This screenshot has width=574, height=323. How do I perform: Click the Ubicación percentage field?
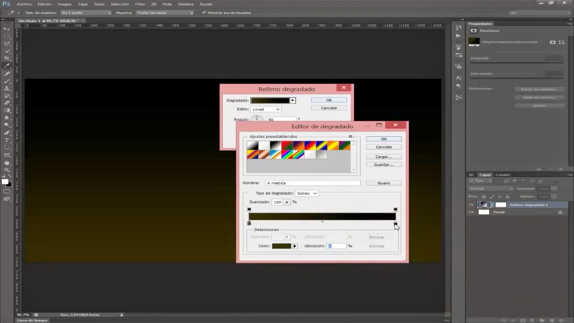click(x=337, y=246)
